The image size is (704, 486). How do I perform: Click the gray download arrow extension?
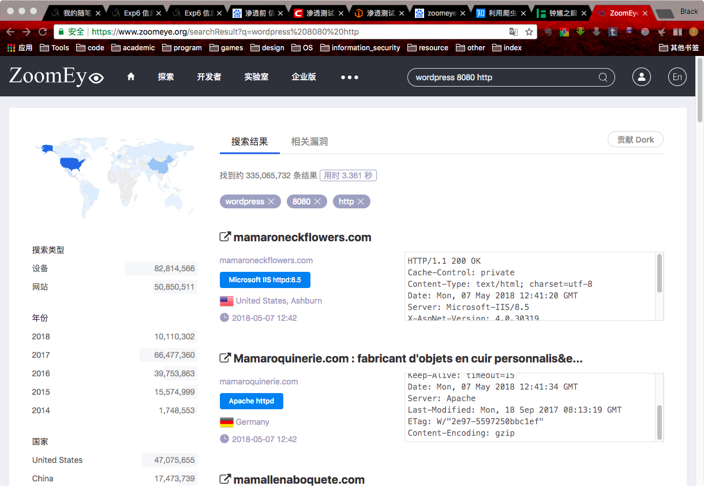[x=597, y=32]
